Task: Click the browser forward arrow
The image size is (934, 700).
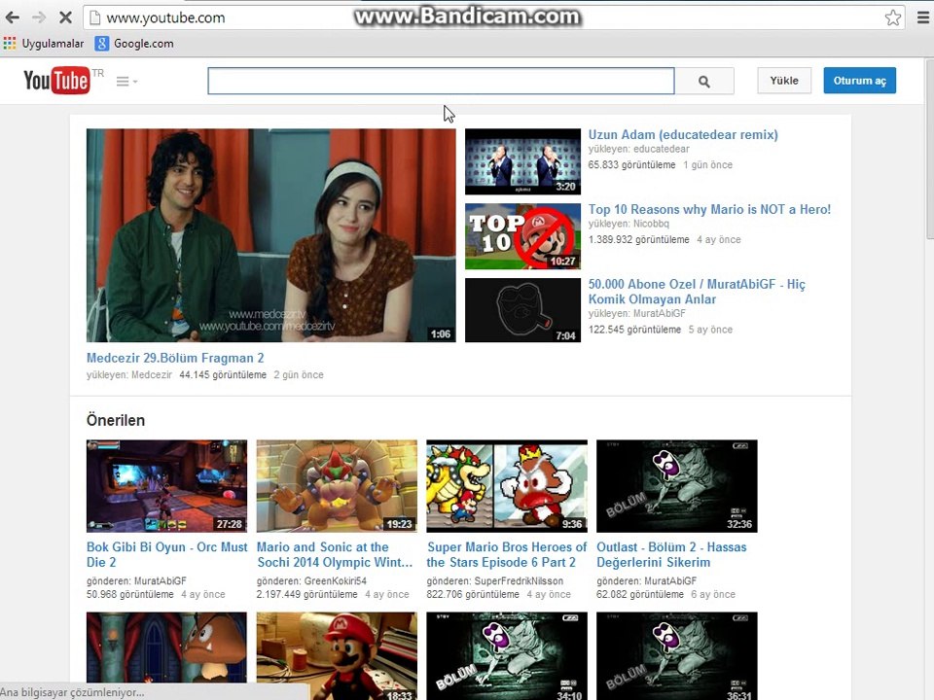Action: click(x=39, y=17)
